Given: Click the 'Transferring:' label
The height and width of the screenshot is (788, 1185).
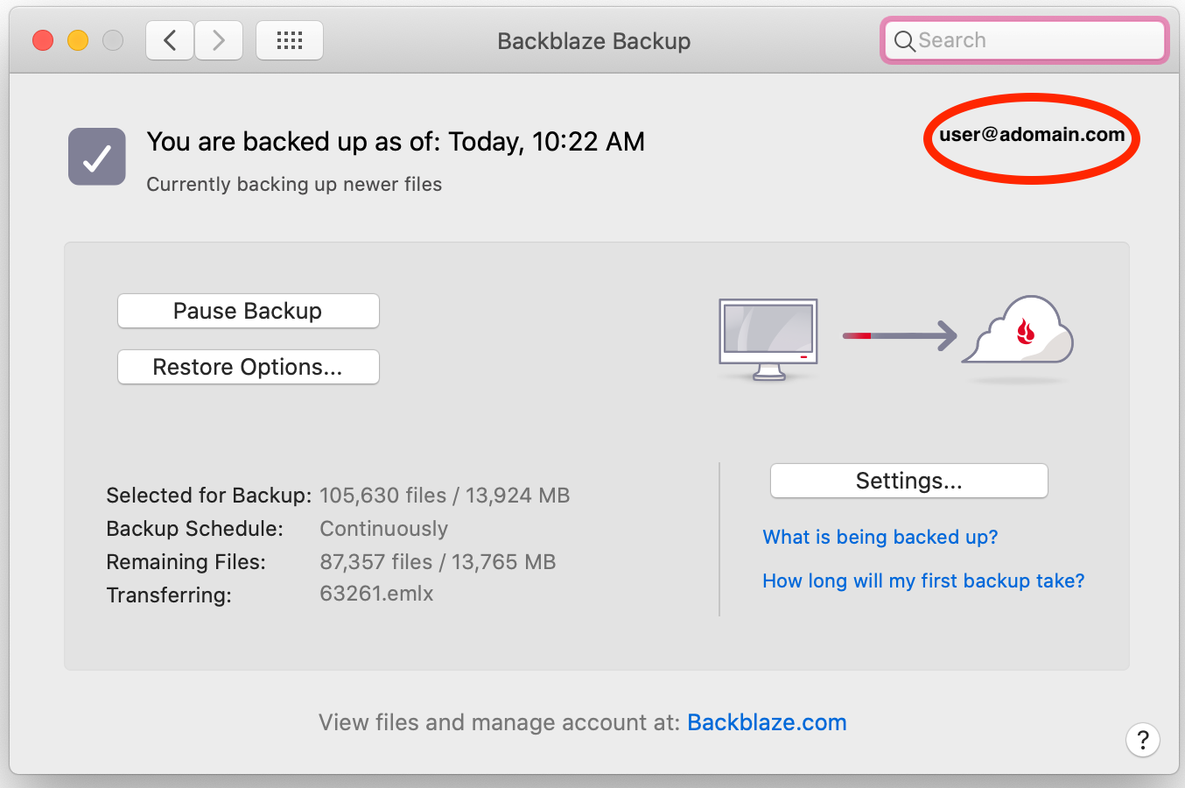Looking at the screenshot, I should 169,595.
